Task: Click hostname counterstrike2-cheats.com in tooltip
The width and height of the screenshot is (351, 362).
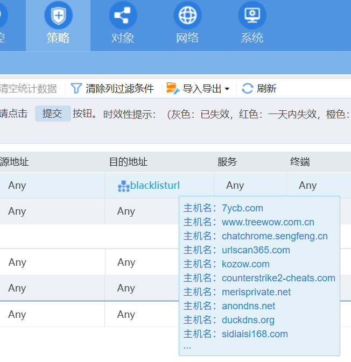Action: pos(278,278)
